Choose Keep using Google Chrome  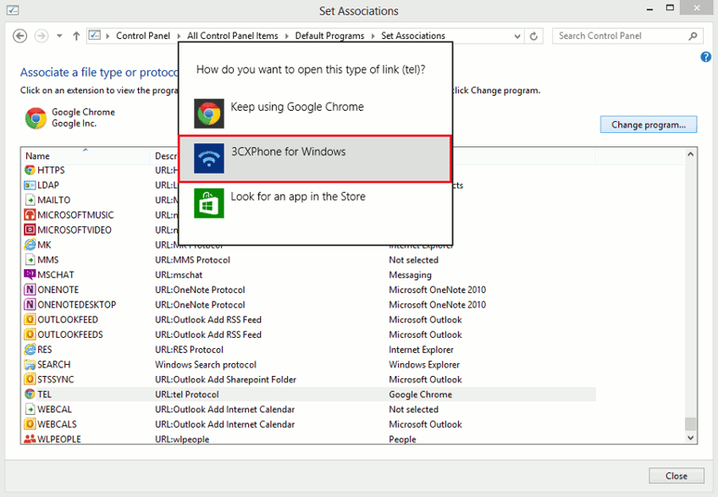coord(315,113)
